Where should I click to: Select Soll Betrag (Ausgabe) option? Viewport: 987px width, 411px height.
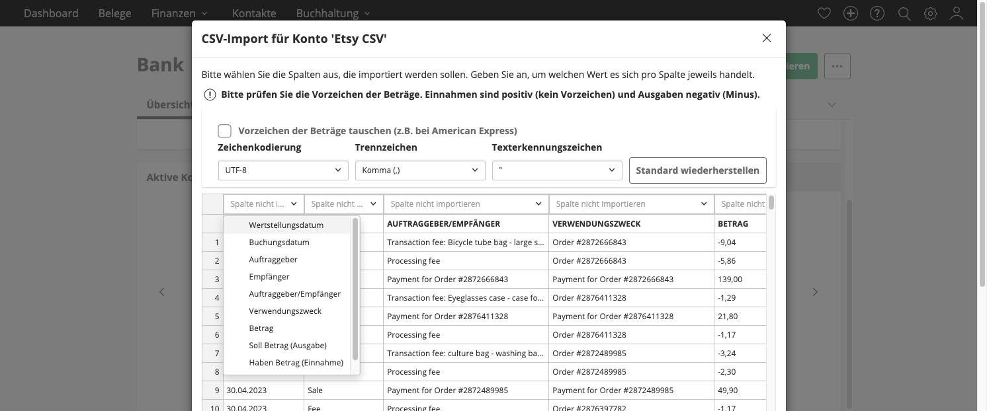pyautogui.click(x=286, y=346)
